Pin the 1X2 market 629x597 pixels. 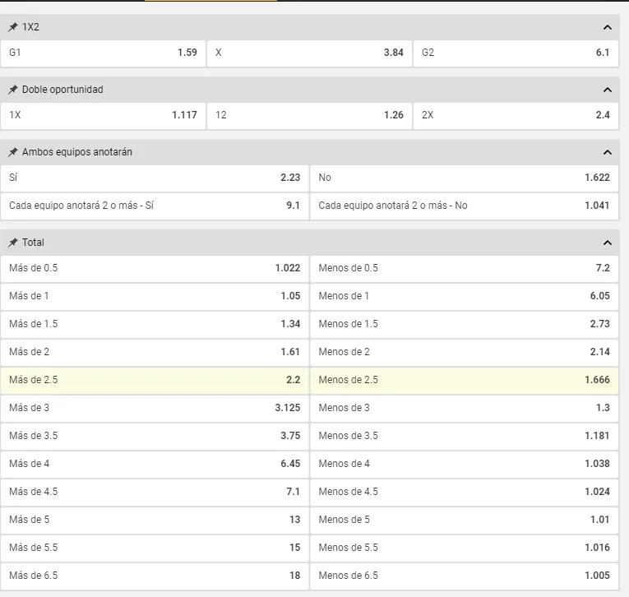(x=13, y=27)
